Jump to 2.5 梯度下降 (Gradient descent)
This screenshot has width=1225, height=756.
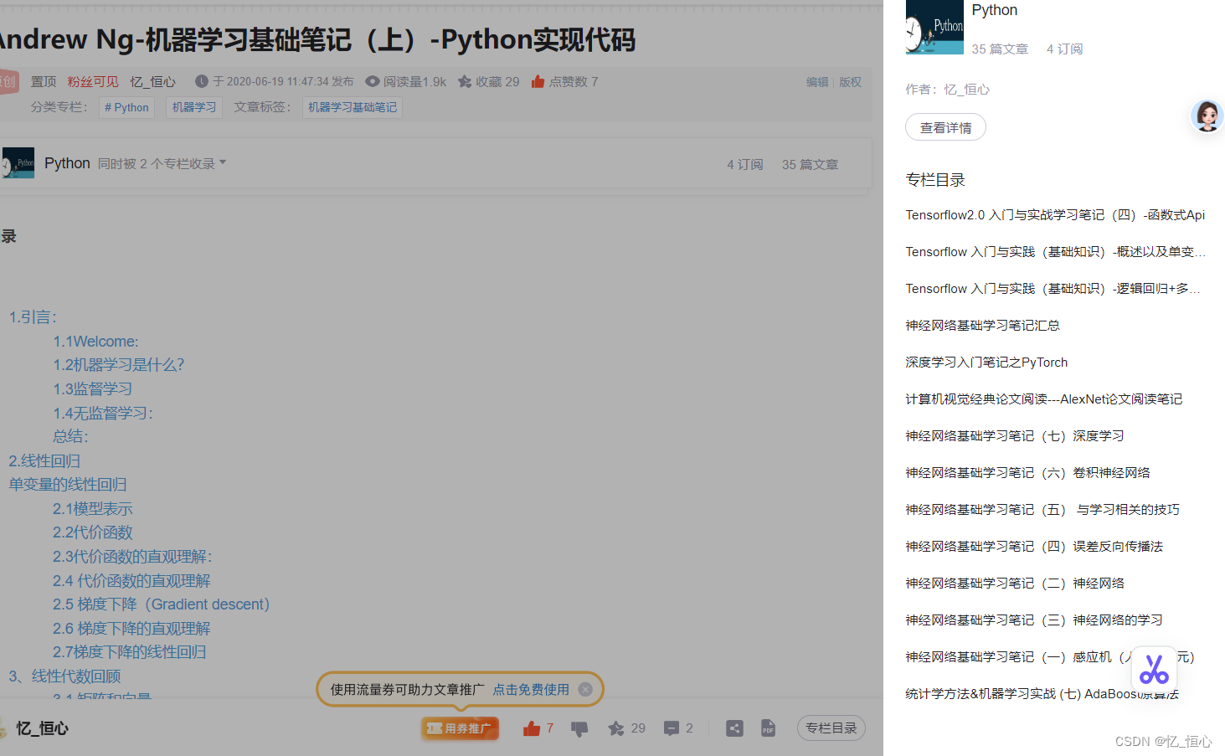tap(161, 604)
